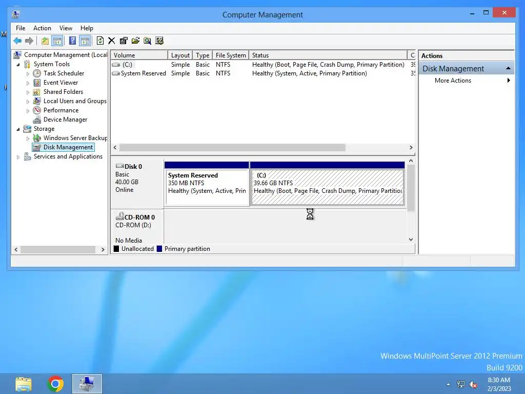Expand the Event Viewer node
Viewport: 525px width, 394px height.
28,83
